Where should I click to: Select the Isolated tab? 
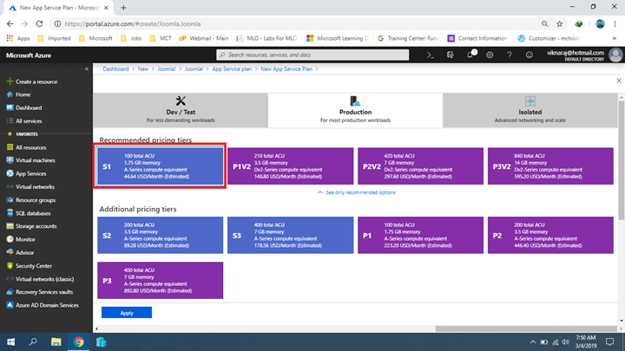[530, 110]
